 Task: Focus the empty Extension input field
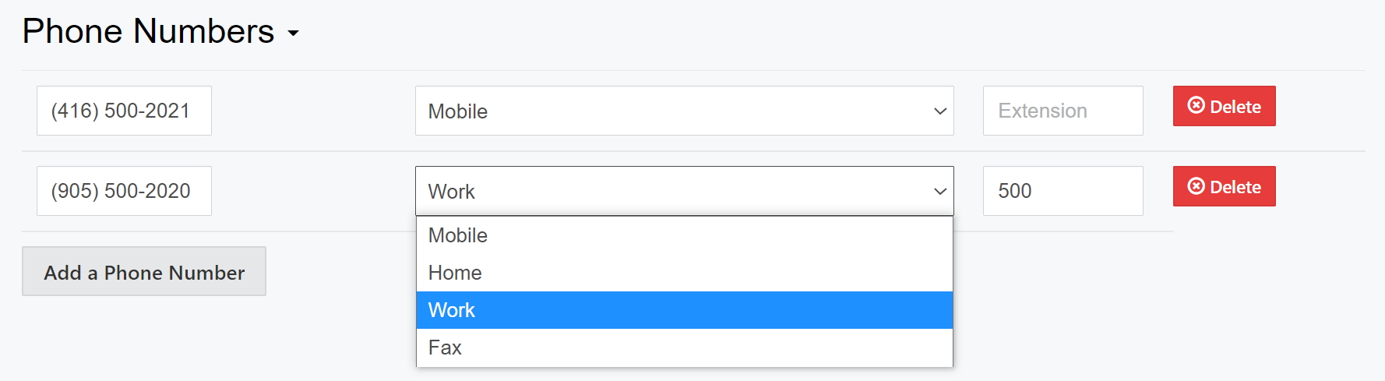click(1063, 111)
